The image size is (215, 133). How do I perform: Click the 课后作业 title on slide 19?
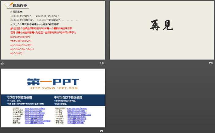coord(20,6)
